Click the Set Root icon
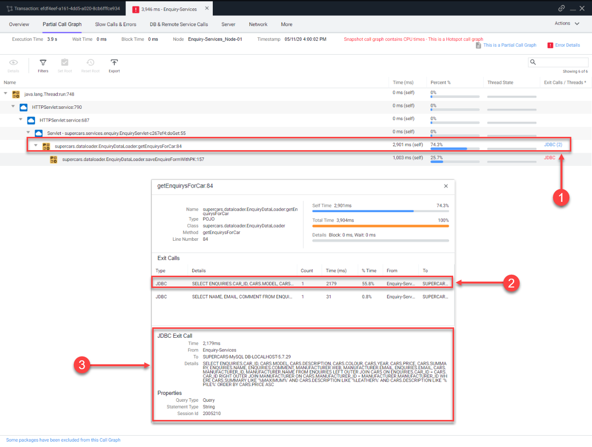 coord(65,63)
